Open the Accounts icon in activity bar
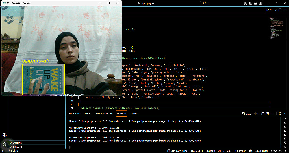This screenshot has height=153, width=289. tap(5, 135)
